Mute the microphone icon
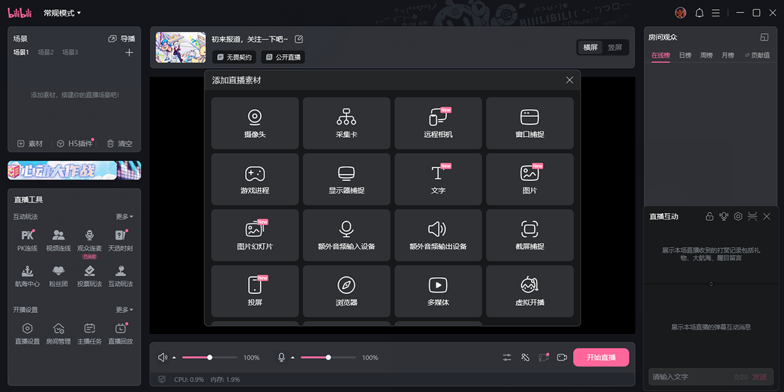This screenshot has height=392, width=784. 282,357
